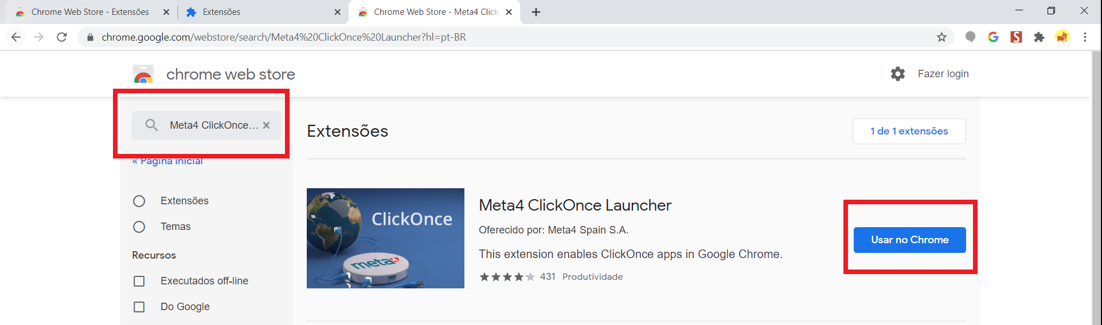Switch to the Extensões tab
Image resolution: width=1102 pixels, height=325 pixels.
pos(264,12)
